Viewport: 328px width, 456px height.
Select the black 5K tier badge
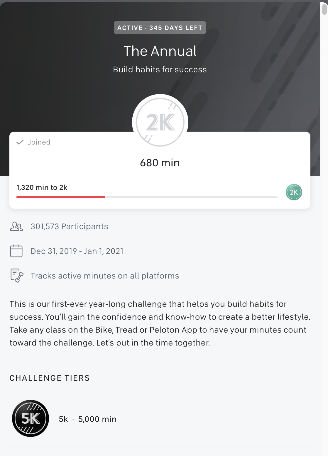coord(31,418)
